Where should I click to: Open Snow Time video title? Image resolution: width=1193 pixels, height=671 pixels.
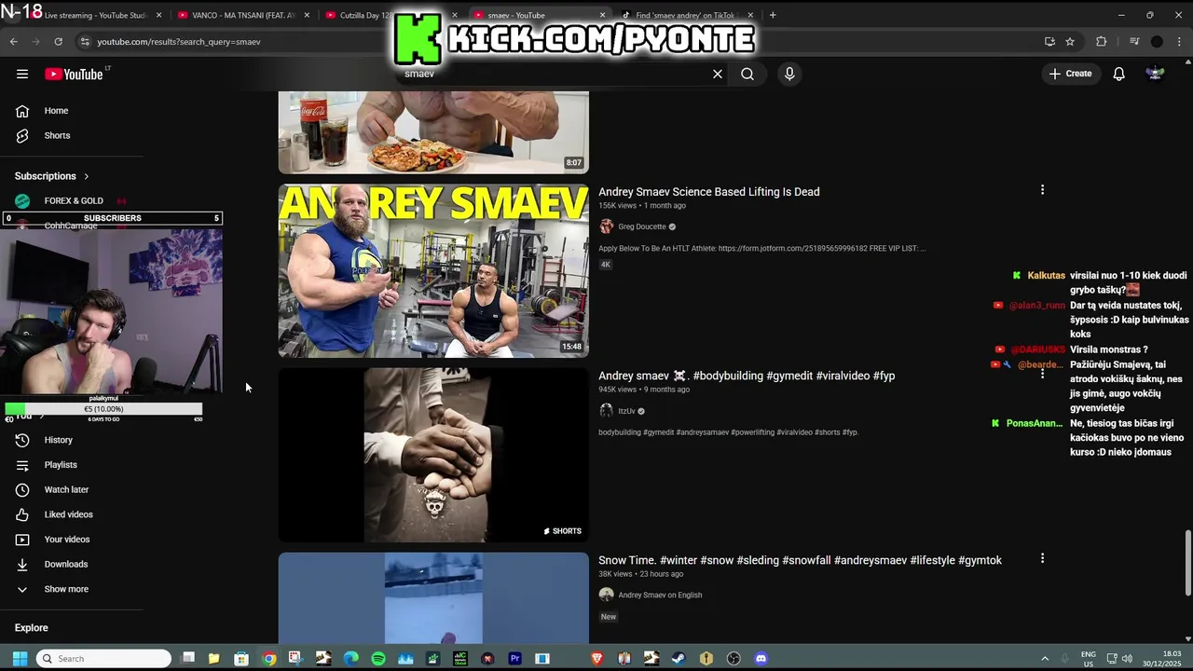click(800, 560)
